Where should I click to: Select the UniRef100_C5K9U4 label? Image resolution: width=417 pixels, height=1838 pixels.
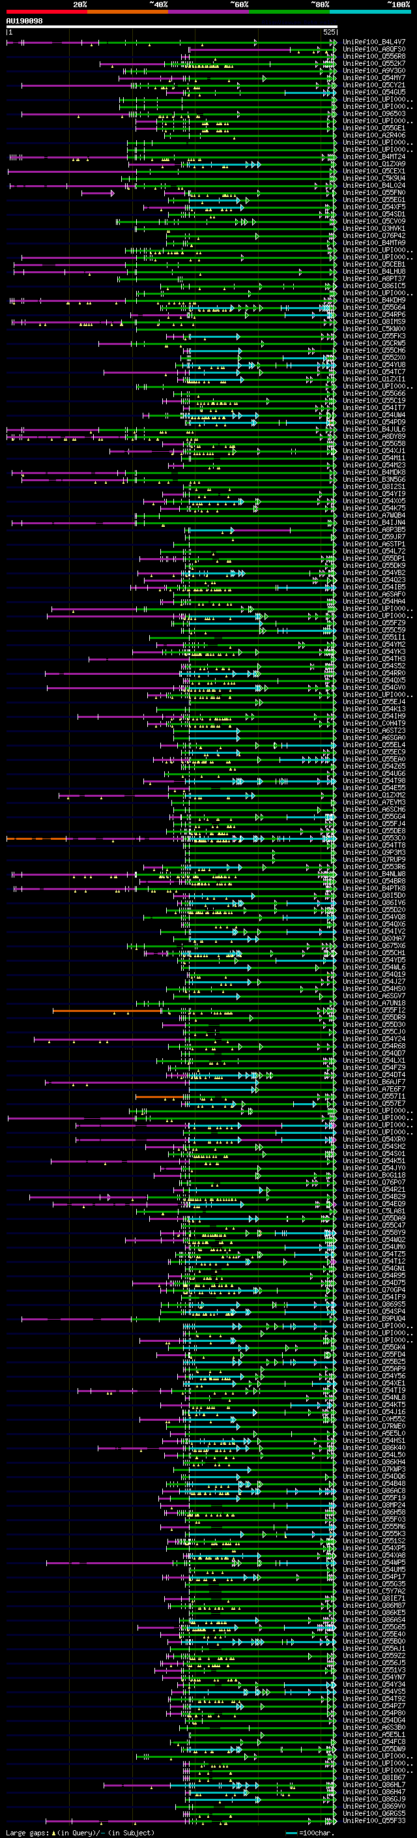point(374,179)
